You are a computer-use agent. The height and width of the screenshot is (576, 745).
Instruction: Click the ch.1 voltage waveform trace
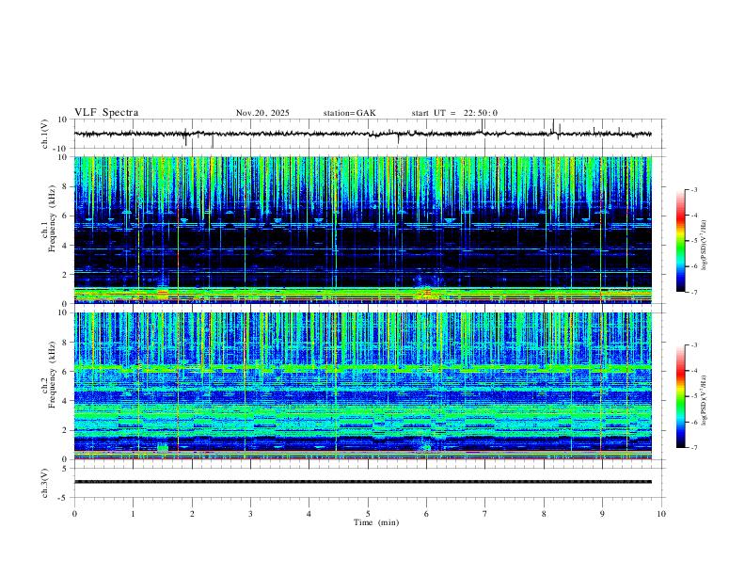(x=362, y=134)
